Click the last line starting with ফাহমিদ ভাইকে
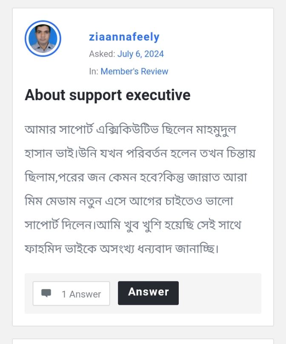The height and width of the screenshot is (344, 286). click(122, 248)
